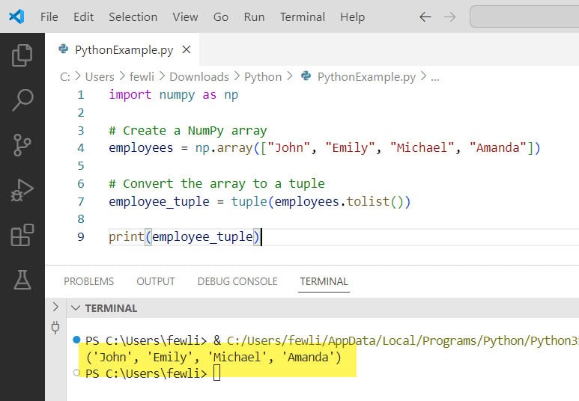
Task: Click the last PS C:\Users\fewli> prompt
Action: point(146,373)
